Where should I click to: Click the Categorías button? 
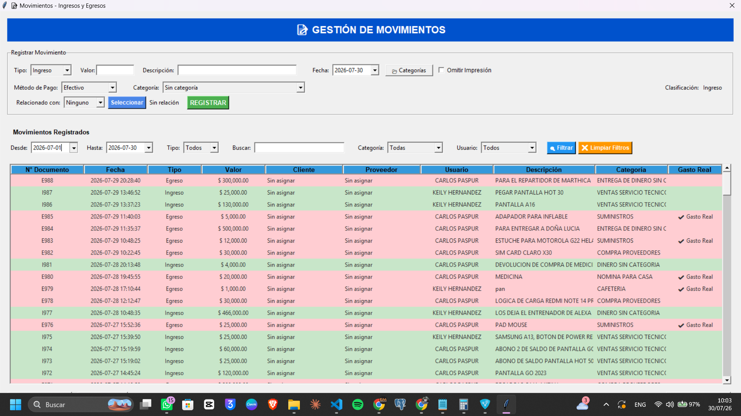click(409, 70)
